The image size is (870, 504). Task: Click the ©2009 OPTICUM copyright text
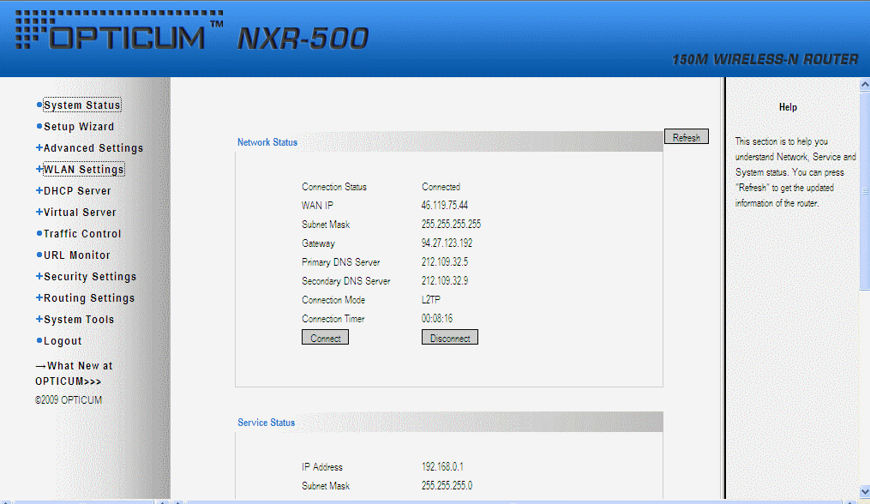coord(69,400)
